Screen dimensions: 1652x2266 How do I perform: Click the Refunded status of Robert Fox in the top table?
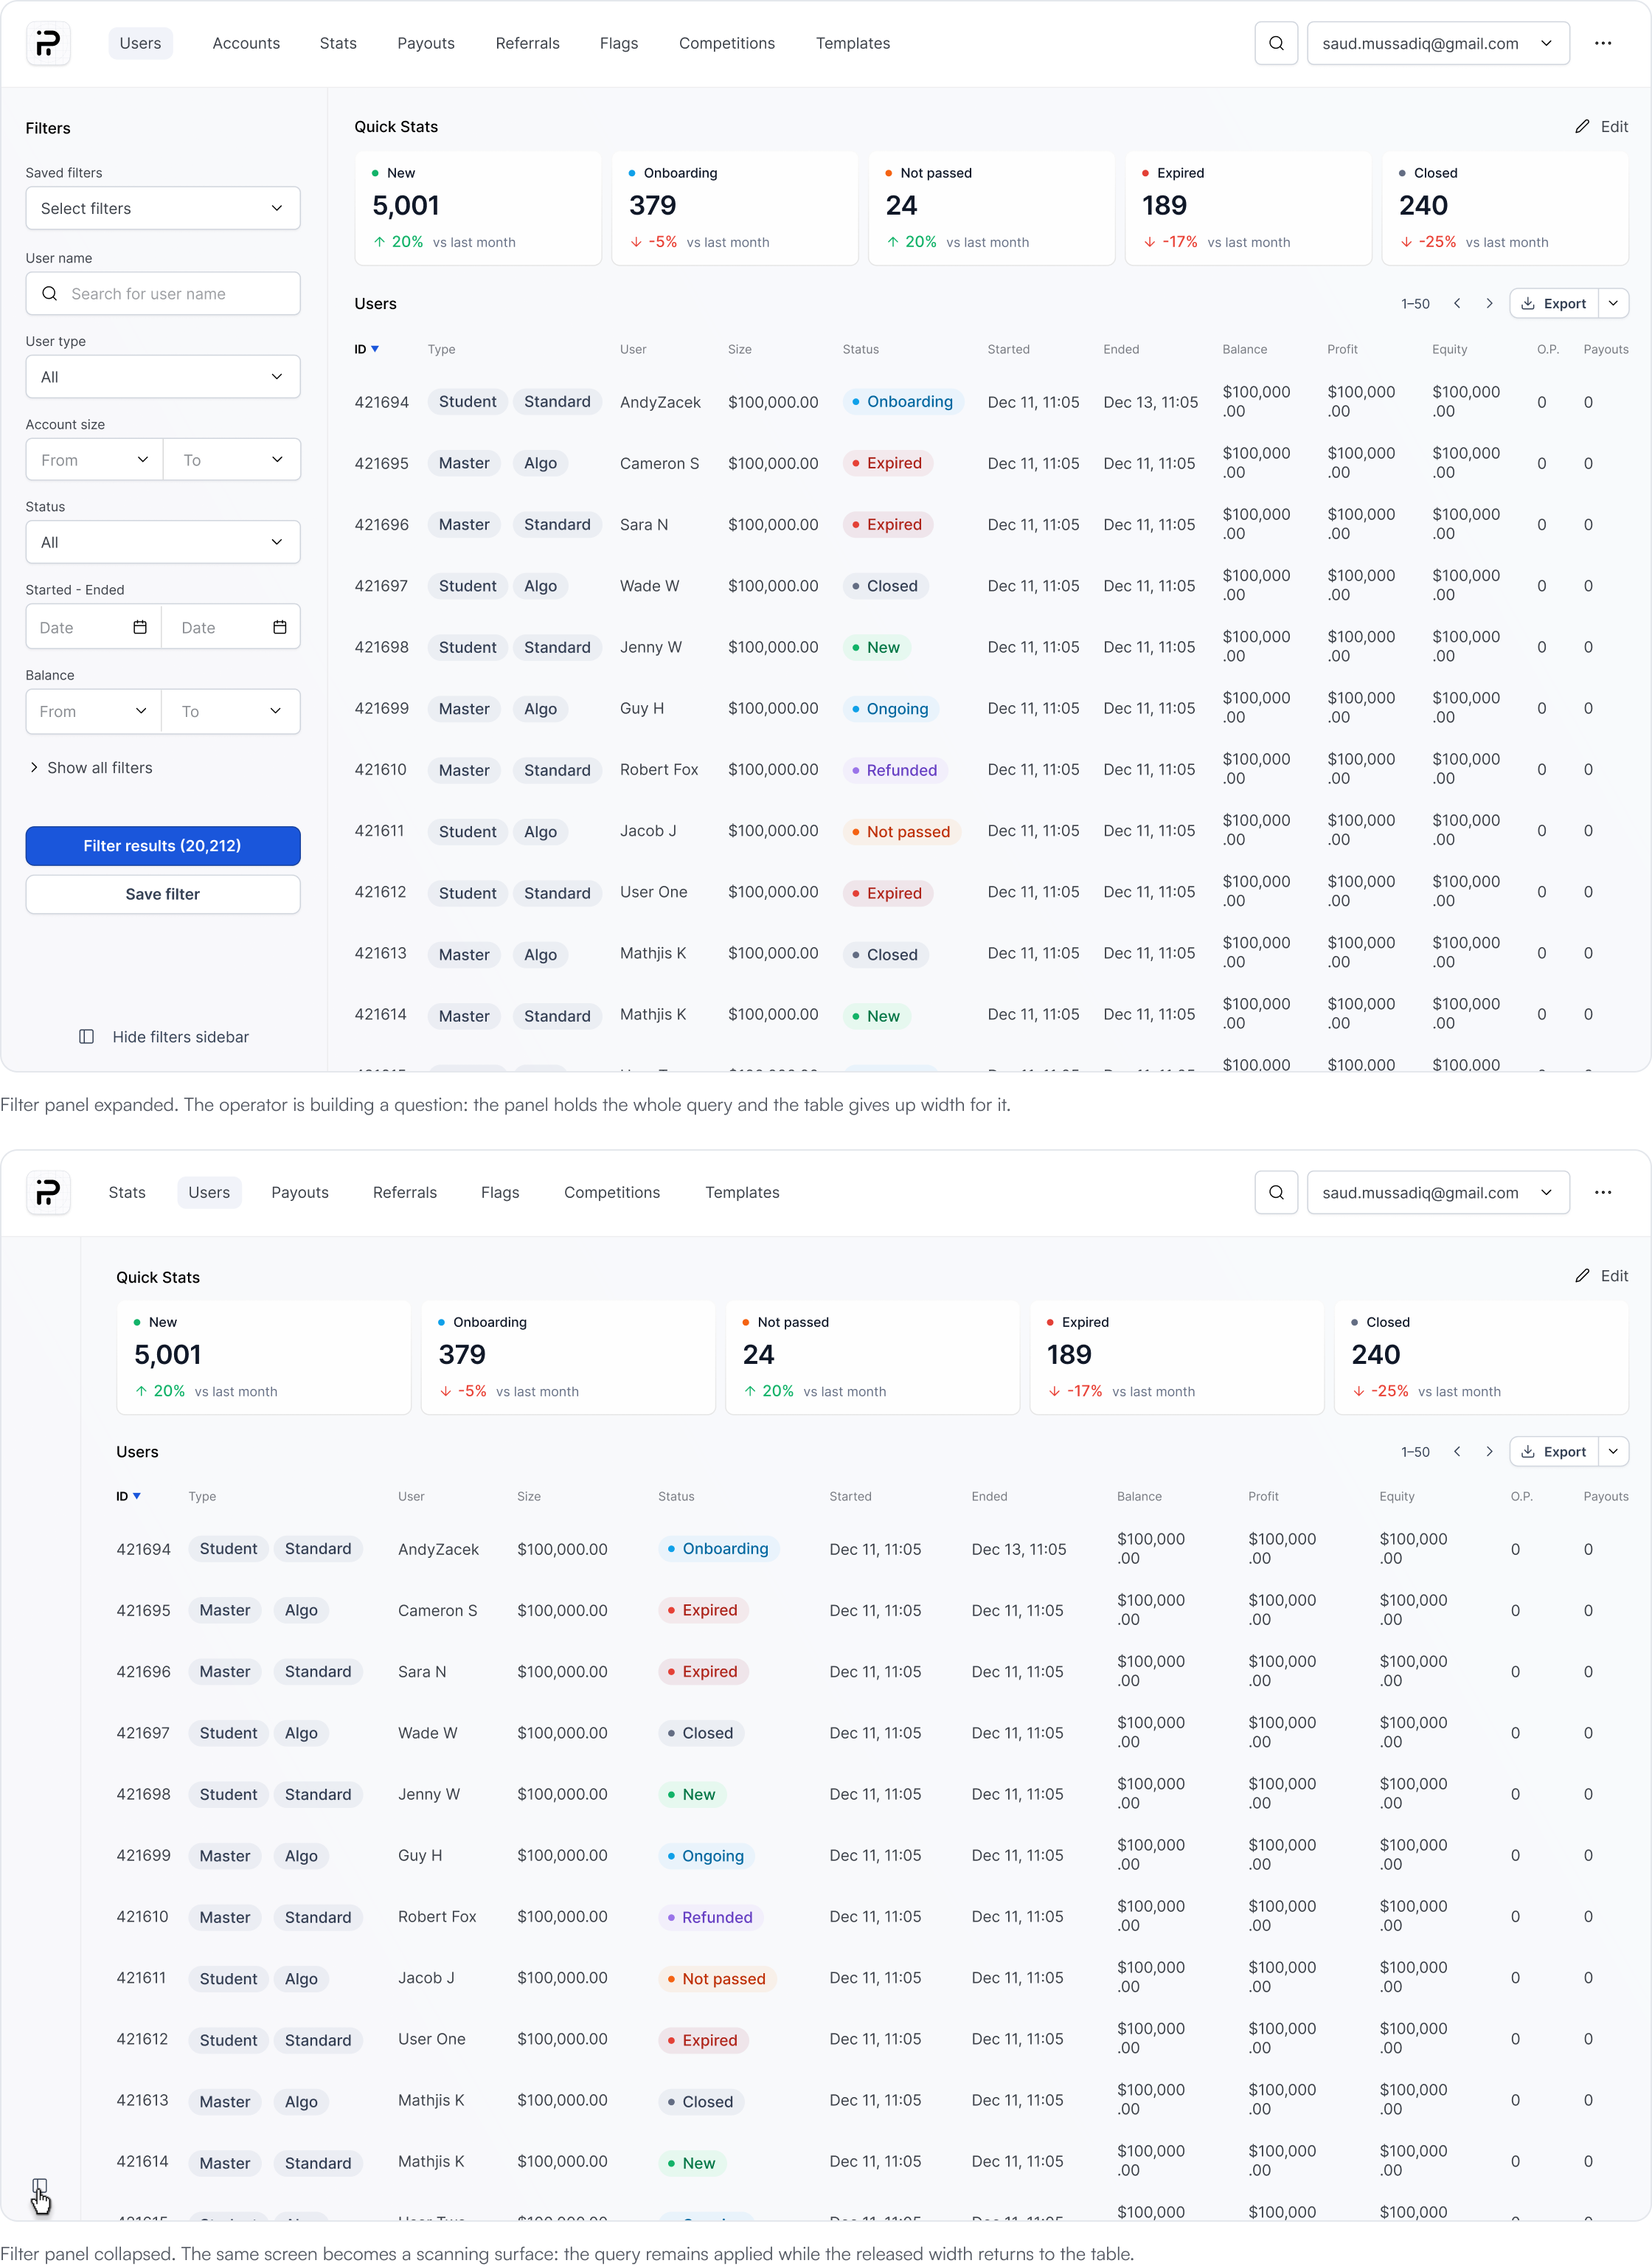[x=894, y=770]
